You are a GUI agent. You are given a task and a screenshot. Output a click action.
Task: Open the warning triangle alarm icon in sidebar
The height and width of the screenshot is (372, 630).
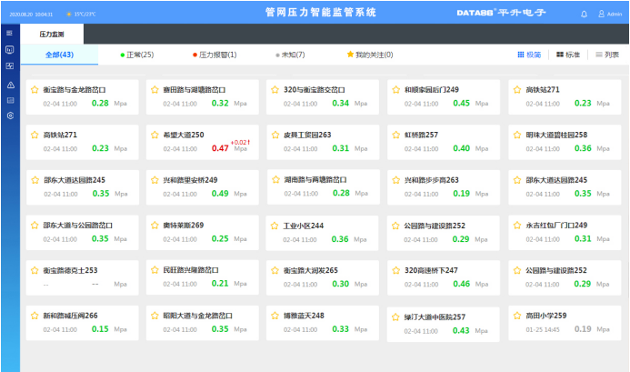(x=9, y=84)
